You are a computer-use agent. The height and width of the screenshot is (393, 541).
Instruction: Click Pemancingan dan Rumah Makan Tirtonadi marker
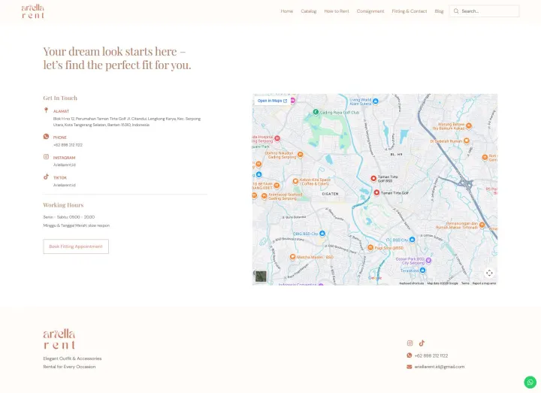click(482, 225)
